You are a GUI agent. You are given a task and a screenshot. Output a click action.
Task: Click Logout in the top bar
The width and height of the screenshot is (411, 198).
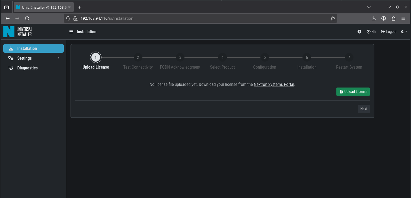pyautogui.click(x=389, y=32)
